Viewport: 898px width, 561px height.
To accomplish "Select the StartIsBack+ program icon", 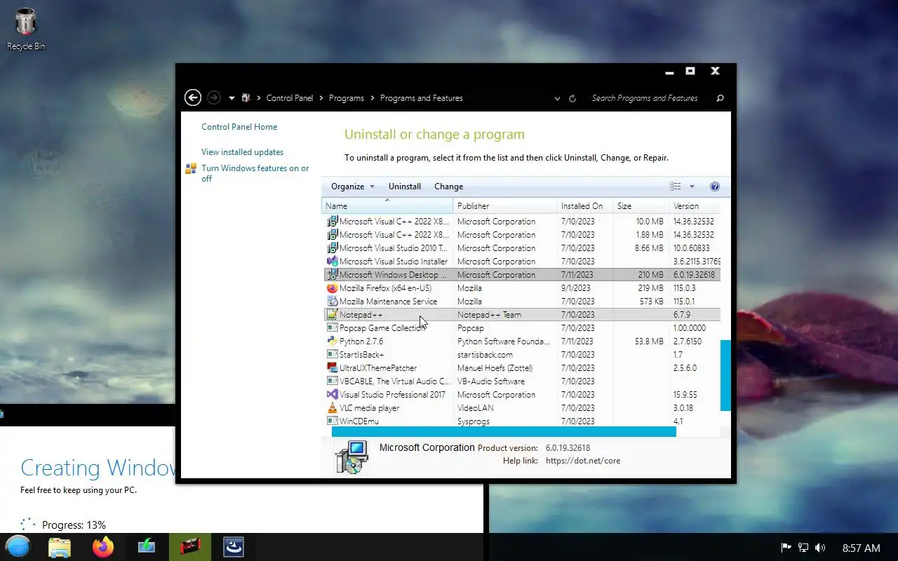I will pos(333,355).
